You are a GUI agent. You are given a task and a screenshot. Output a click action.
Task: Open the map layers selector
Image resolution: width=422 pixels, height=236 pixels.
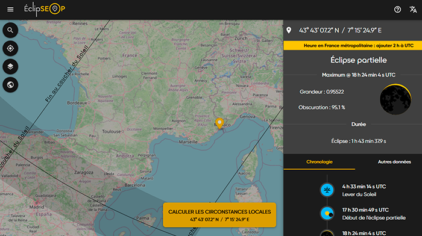[x=10, y=66]
